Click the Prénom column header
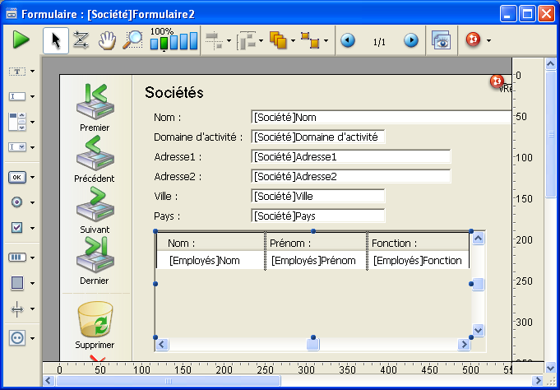 (x=316, y=243)
